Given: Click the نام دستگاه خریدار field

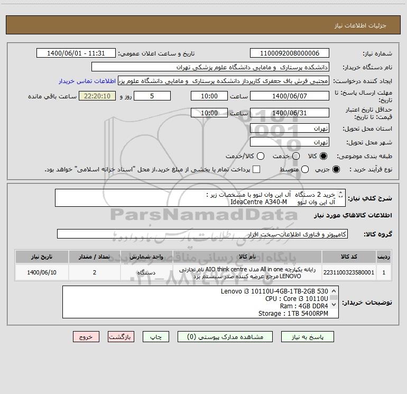Looking at the screenshot, I should coord(210,67).
